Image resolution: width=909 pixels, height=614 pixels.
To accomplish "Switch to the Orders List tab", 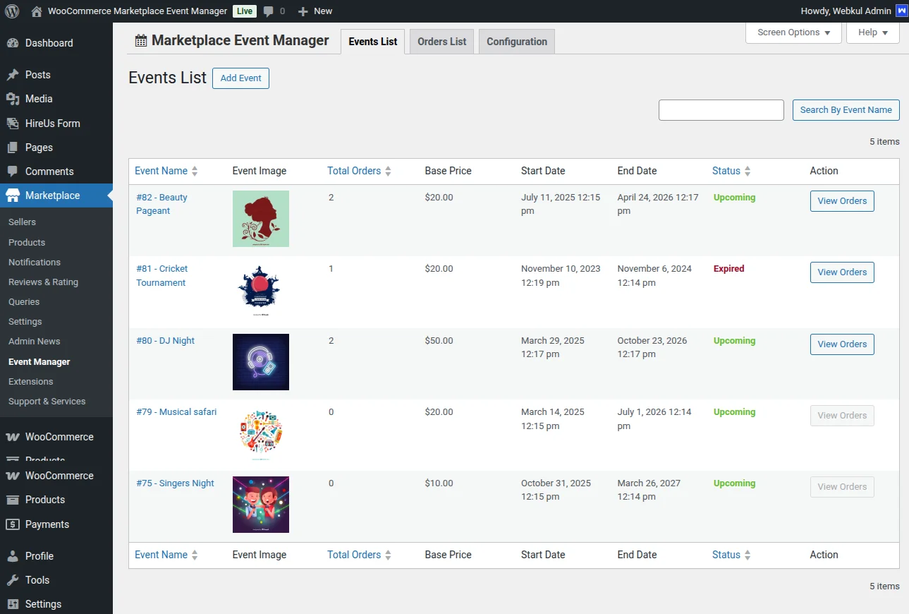I will click(x=441, y=41).
